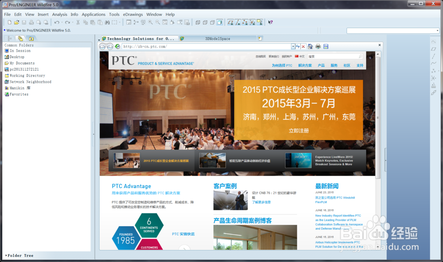443x262 pixels.
Task: Switch to the 3DModelSpace browser tab
Action: point(218,39)
